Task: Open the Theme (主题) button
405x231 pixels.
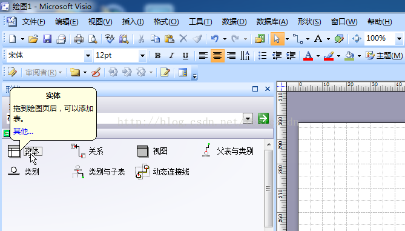Action: click(x=384, y=55)
